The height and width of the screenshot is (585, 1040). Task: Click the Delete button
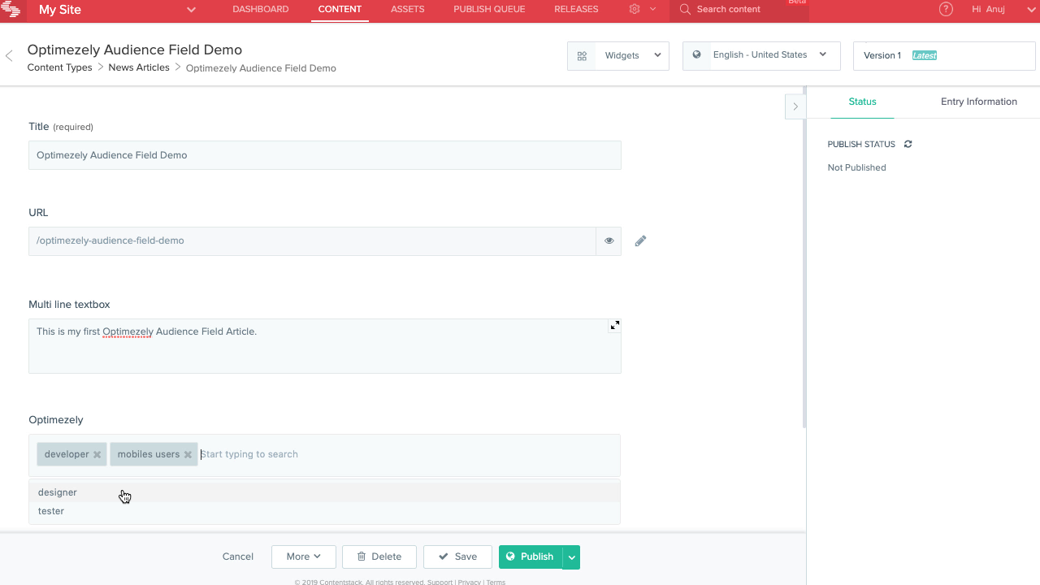click(379, 557)
